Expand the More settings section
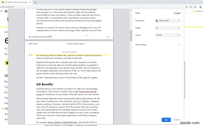 coord(158,45)
